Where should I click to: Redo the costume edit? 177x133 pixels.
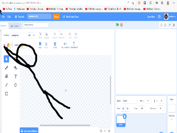[34, 35]
